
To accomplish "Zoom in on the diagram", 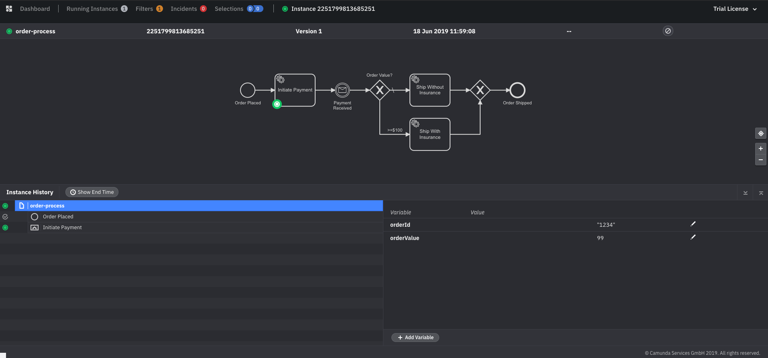I will tap(760, 148).
